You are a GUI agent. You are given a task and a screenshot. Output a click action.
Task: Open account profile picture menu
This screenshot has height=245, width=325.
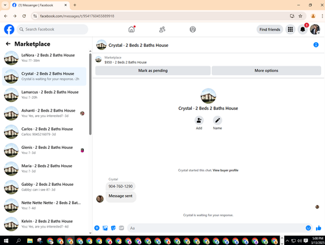315,29
